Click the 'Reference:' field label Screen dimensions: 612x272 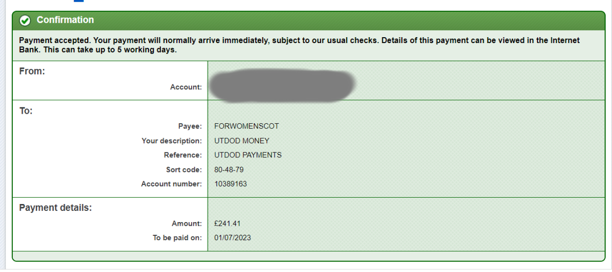[183, 155]
